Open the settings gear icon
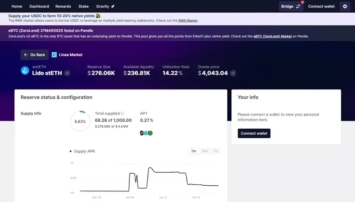Screen dimensions: 355x202 [345, 6]
